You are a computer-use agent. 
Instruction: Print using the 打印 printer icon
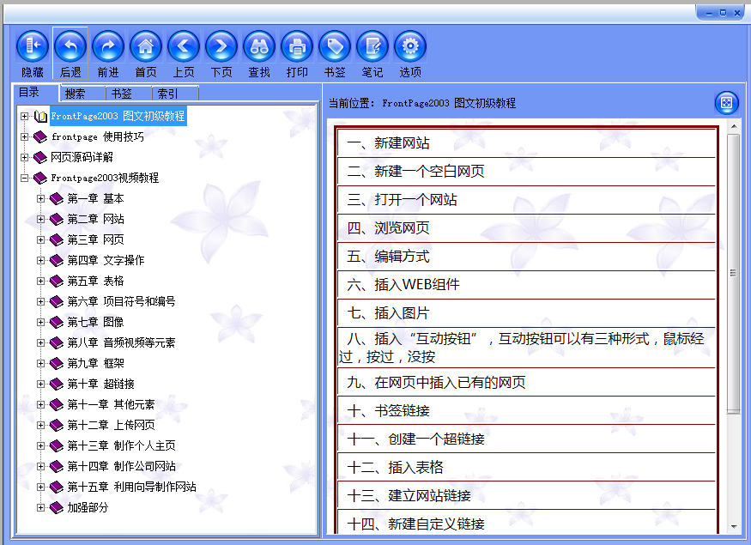click(x=297, y=46)
